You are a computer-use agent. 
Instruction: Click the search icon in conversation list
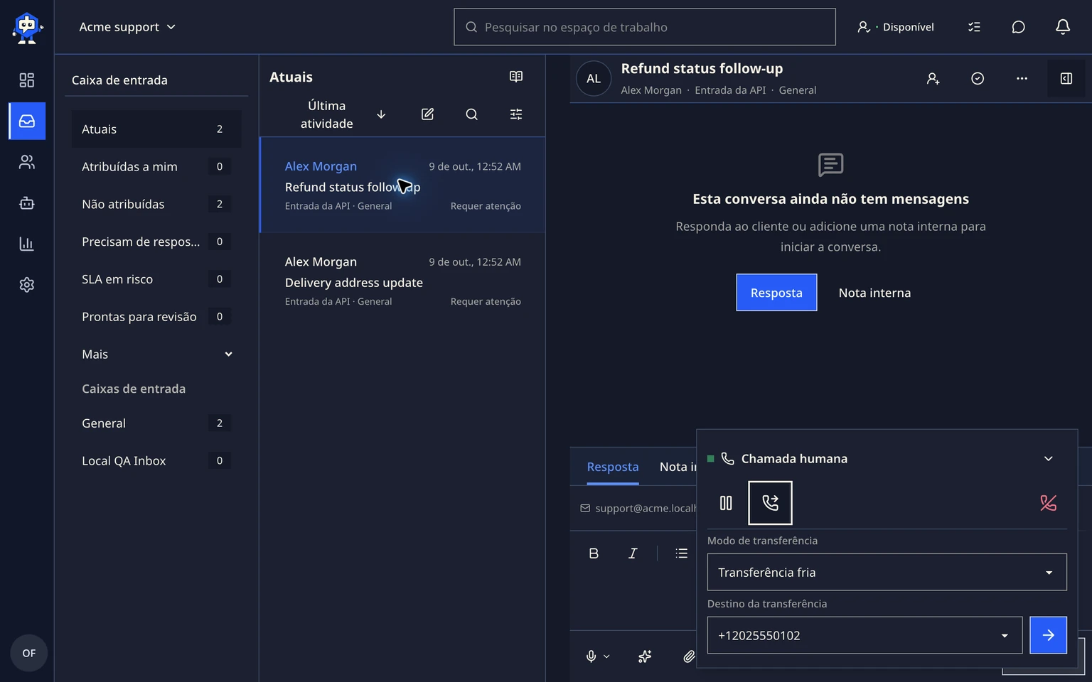click(471, 114)
